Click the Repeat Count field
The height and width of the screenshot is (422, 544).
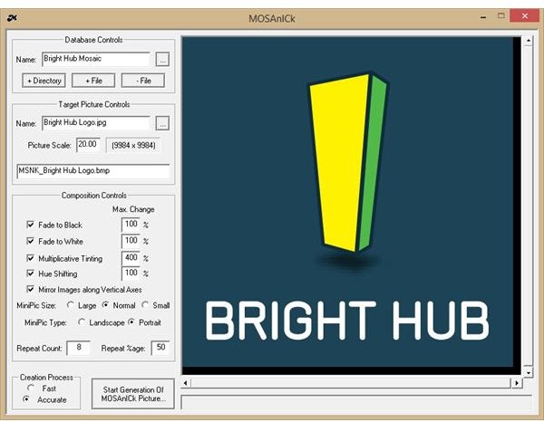coord(79,348)
